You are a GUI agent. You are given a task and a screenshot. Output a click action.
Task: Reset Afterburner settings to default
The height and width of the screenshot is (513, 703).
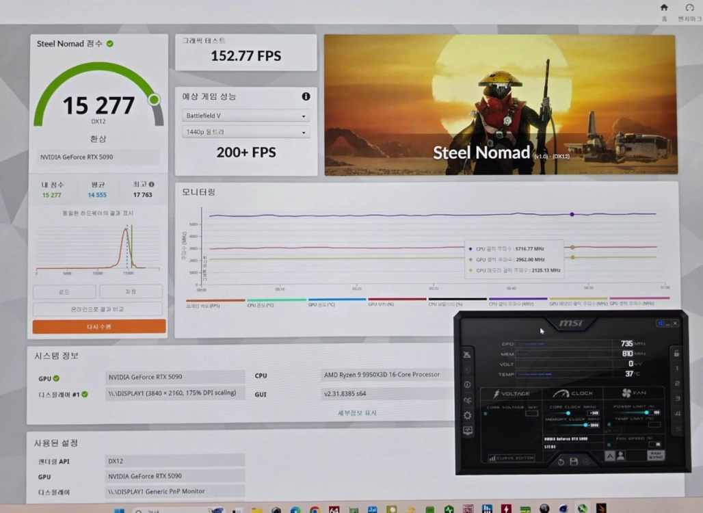(x=561, y=462)
